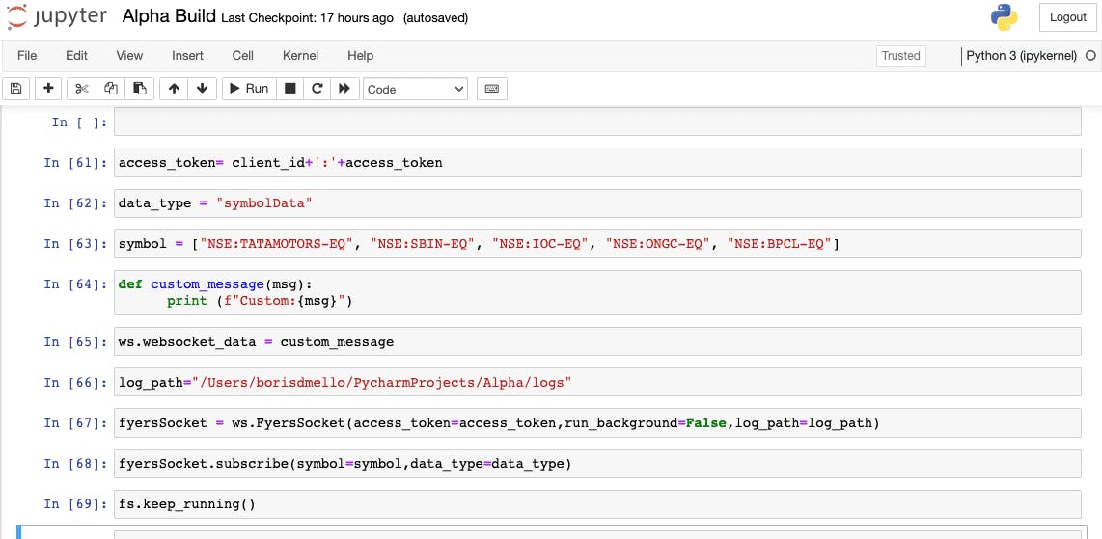Open the Insert menu
The height and width of the screenshot is (539, 1102).
pos(187,56)
